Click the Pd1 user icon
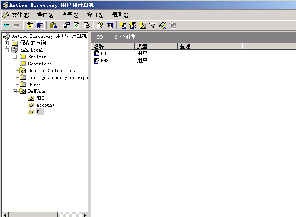Image resolution: width=296 pixels, height=217 pixels. click(x=97, y=53)
